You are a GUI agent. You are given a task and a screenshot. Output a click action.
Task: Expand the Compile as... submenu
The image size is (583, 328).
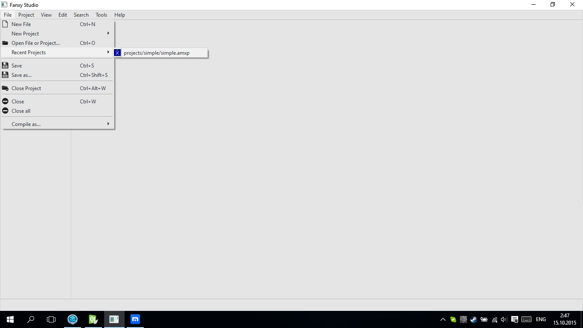57,124
